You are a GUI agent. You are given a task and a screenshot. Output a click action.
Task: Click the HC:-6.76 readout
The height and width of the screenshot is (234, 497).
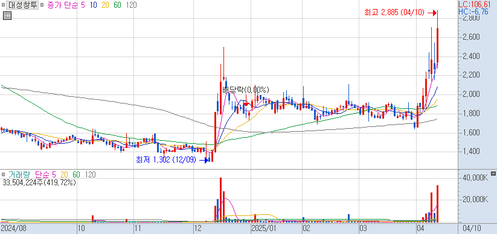[473, 11]
